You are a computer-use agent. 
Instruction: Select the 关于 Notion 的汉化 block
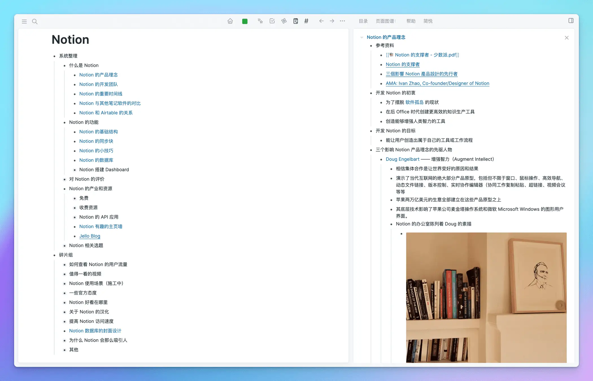coord(89,312)
